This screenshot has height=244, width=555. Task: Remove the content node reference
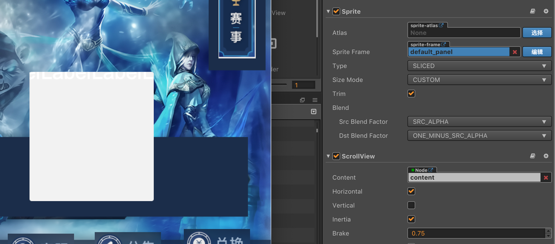[546, 178]
